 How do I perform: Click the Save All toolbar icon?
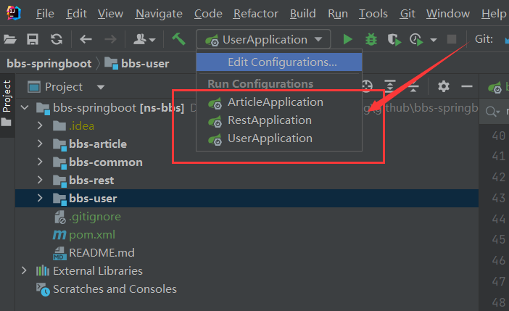tap(33, 40)
